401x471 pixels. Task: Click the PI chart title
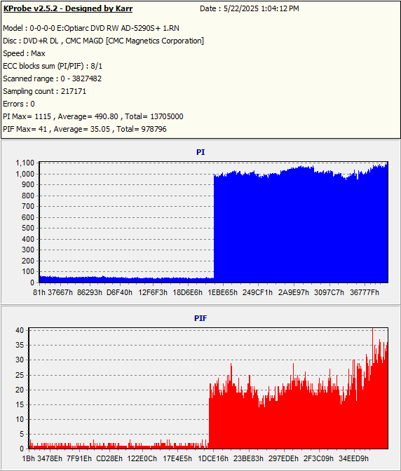point(200,152)
